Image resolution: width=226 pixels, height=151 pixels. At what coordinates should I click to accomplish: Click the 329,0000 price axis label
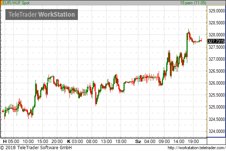point(217,11)
